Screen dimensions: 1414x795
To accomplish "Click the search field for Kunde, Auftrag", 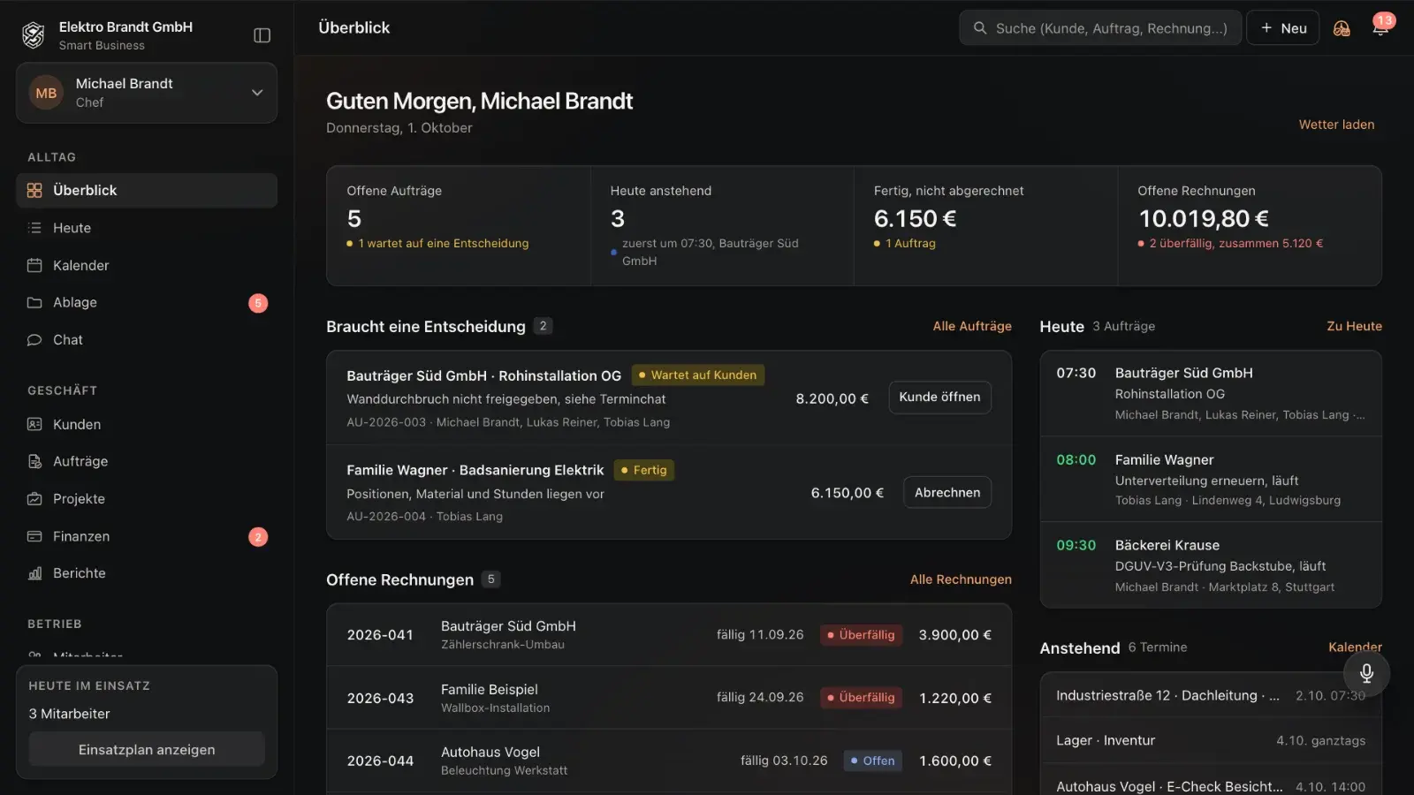I will pyautogui.click(x=1100, y=28).
